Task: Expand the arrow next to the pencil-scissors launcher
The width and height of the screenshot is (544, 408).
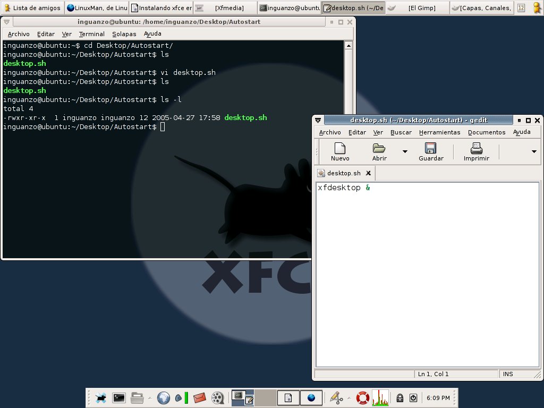Action: pos(349,397)
